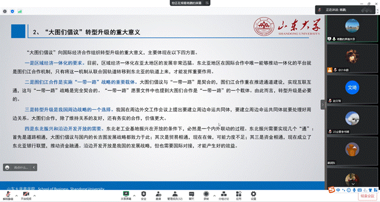Turn on camera via 开启视频
The width and height of the screenshot is (380, 202).
[26, 196]
